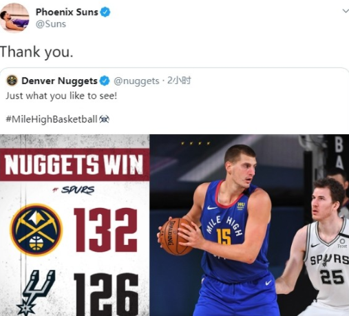Open the @Suns handle link
Viewport: 349px width, 316px height.
51,24
